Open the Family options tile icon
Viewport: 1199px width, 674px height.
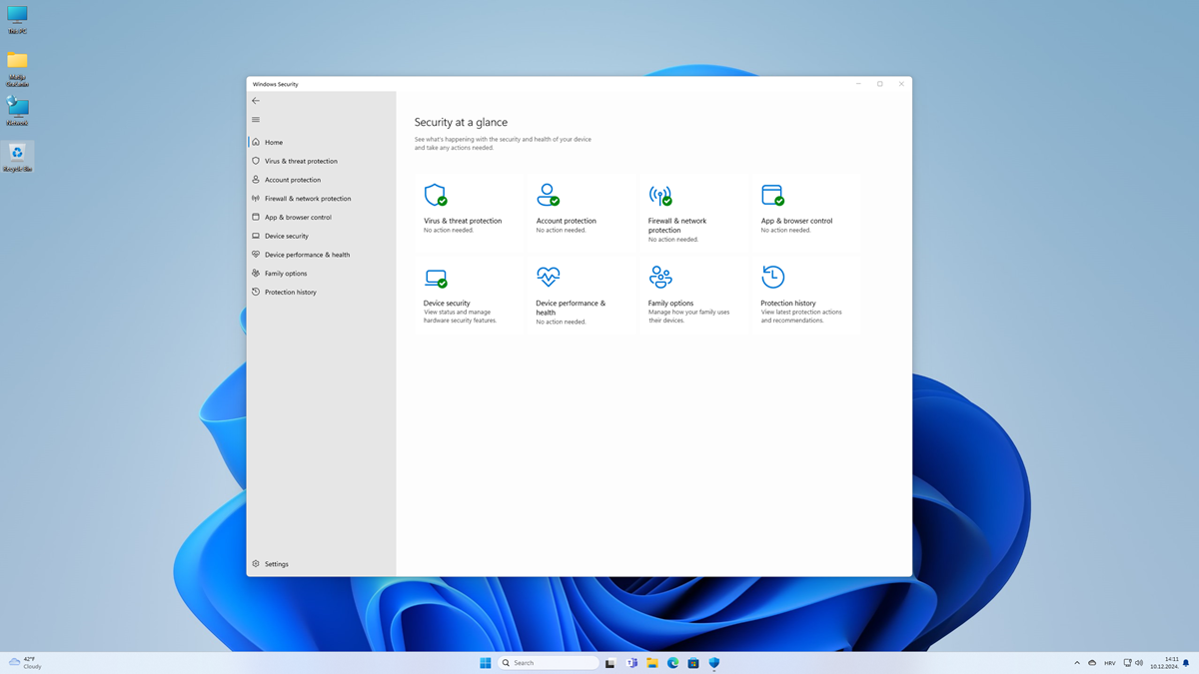click(659, 277)
